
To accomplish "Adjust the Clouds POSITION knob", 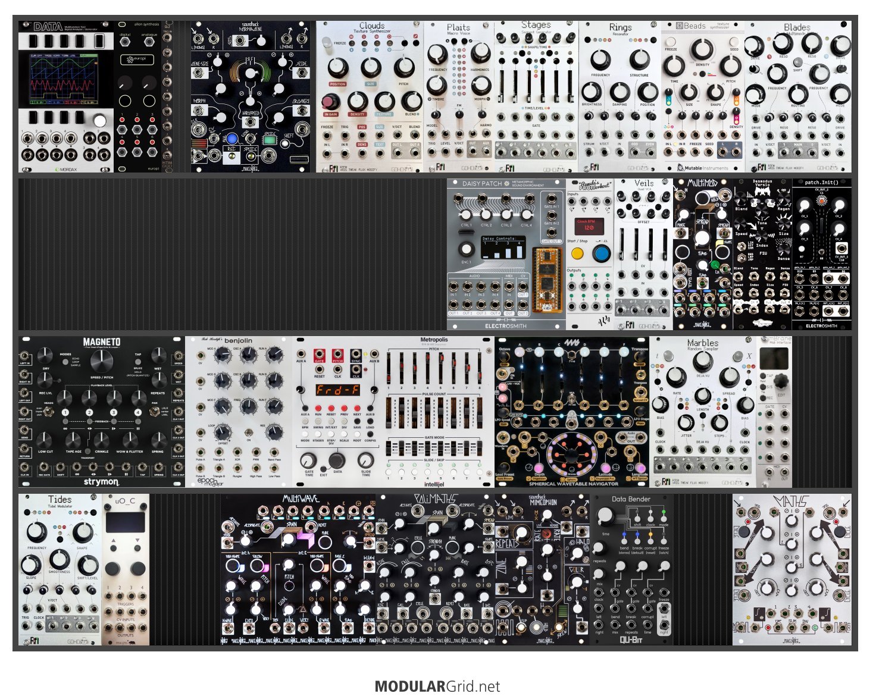I will pos(337,67).
